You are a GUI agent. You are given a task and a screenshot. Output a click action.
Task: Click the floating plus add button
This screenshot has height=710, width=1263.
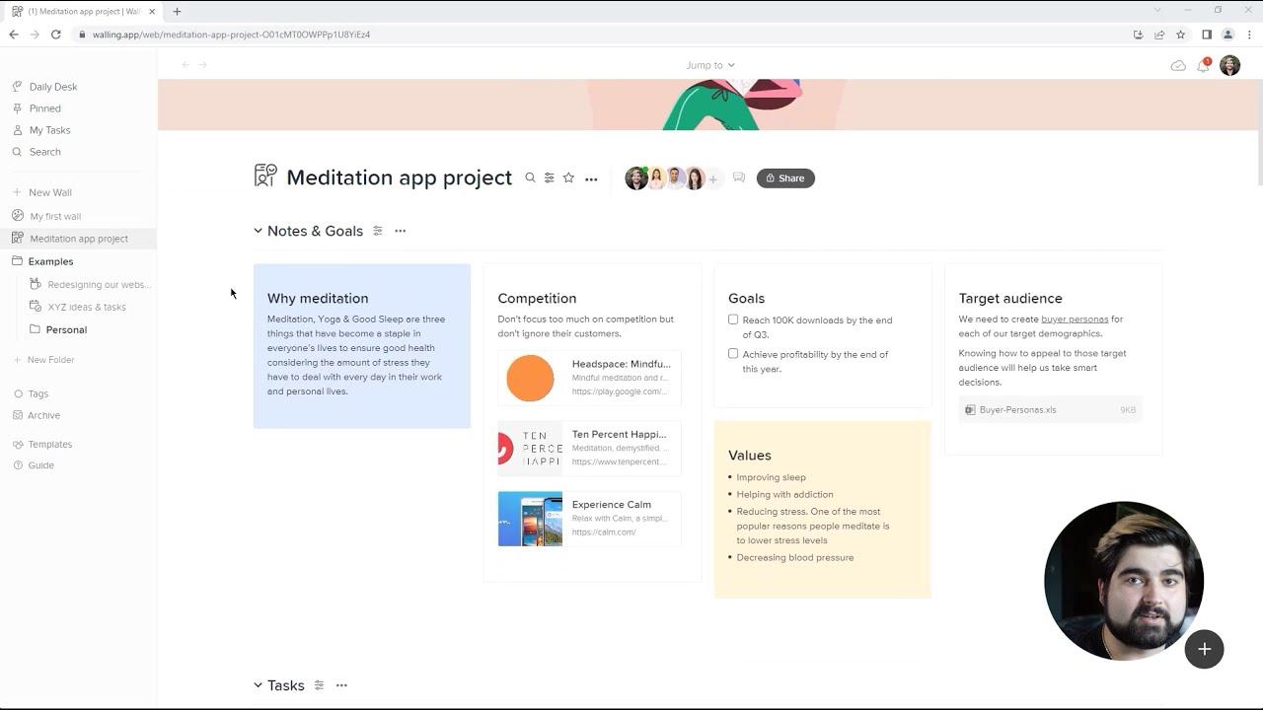click(x=1204, y=649)
